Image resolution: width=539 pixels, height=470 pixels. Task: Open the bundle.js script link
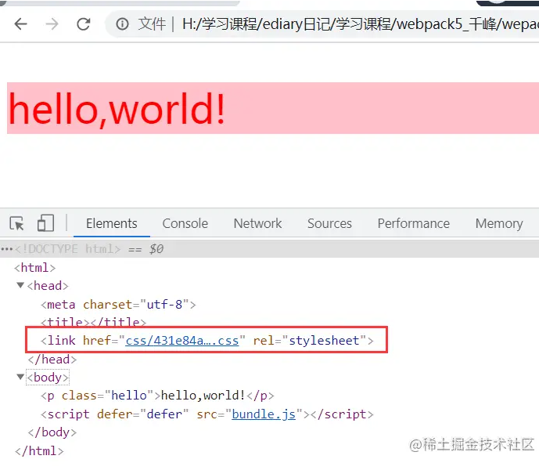264,414
